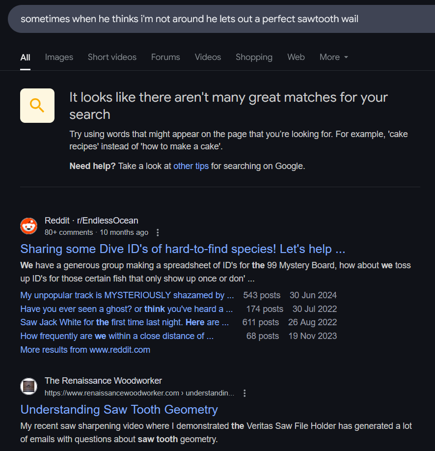Open 'Sharing some Dive ID's' Reddit result
The image size is (435, 451).
point(183,249)
